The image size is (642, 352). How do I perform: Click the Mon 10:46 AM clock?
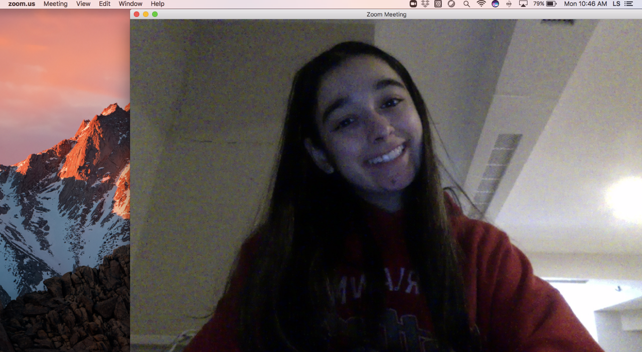coord(585,4)
